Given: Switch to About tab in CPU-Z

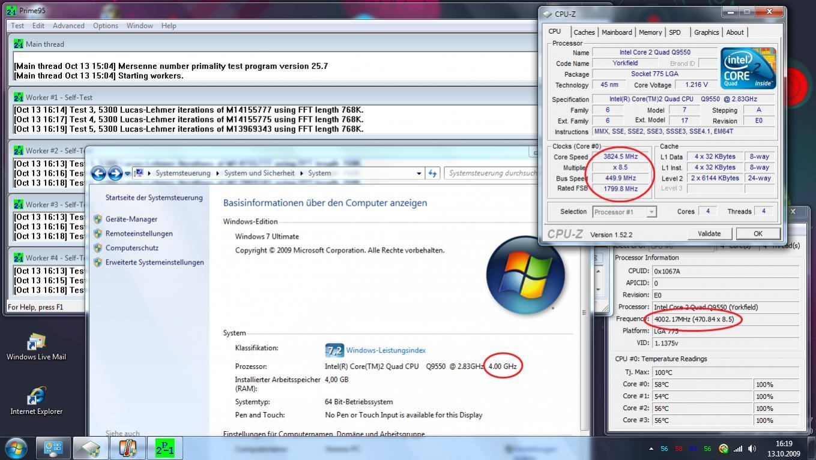Looking at the screenshot, I should 735,32.
